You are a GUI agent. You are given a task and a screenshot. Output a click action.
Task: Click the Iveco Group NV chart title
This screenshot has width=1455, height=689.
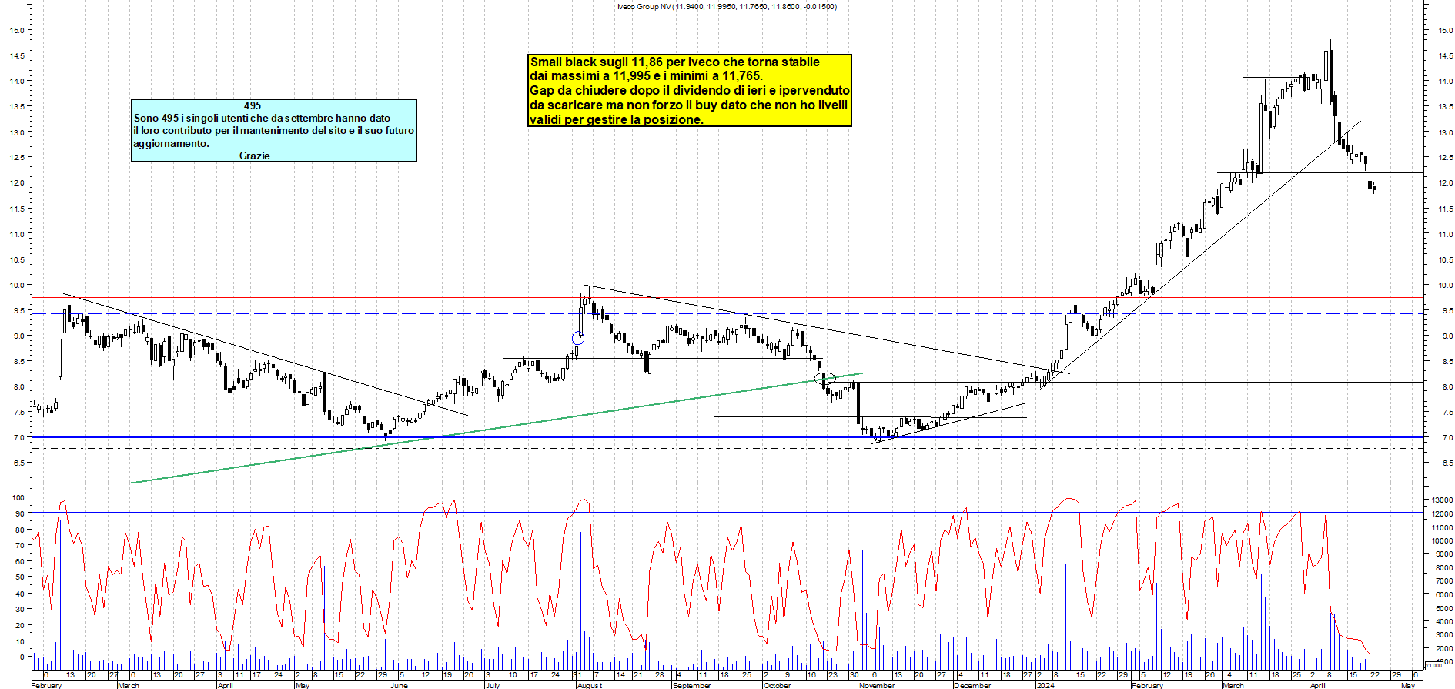click(727, 7)
